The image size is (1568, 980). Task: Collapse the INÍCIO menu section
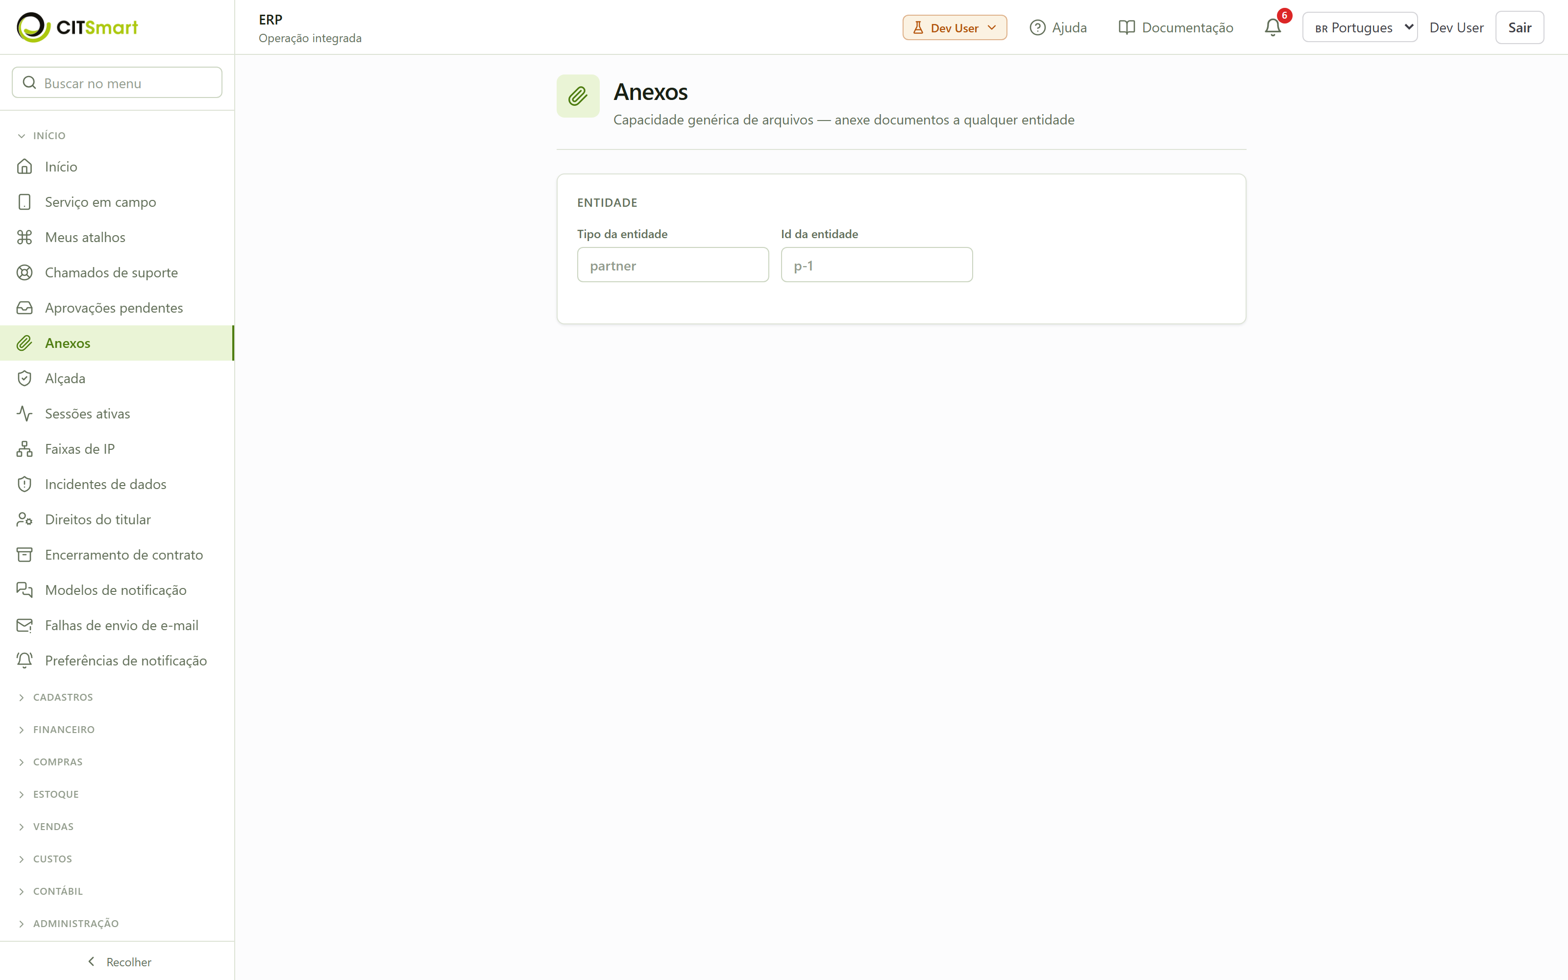tap(42, 135)
